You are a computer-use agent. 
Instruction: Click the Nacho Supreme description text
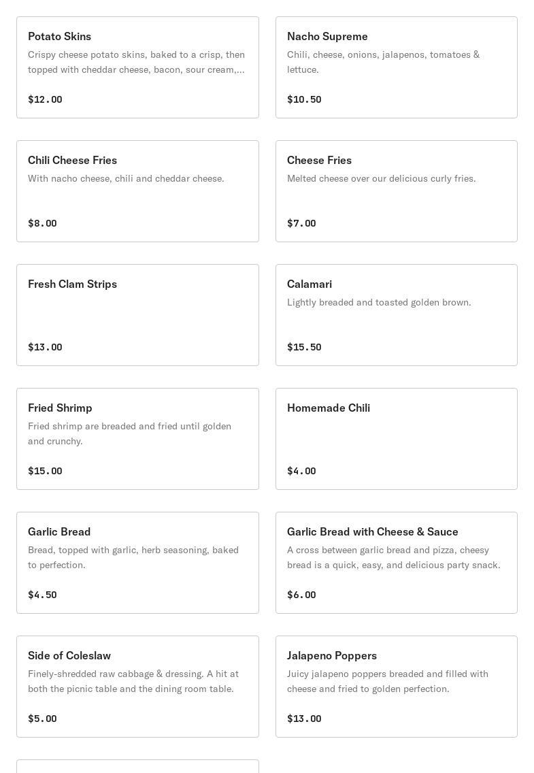[x=383, y=62]
